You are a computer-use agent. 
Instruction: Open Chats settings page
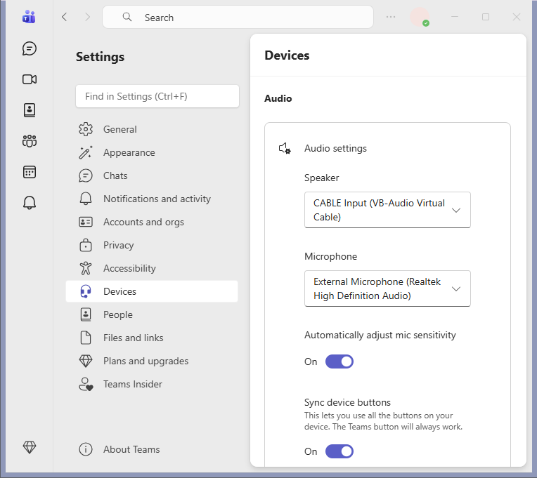pos(152,175)
